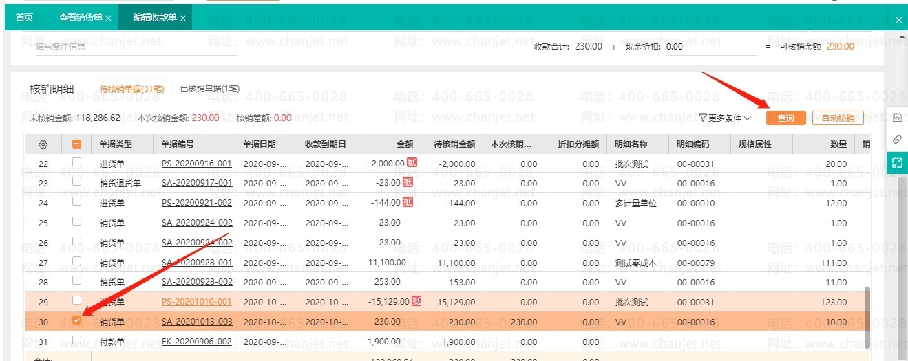Image resolution: width=908 pixels, height=361 pixels.
Task: Open document link PS-20200921-002
Action: (x=197, y=204)
